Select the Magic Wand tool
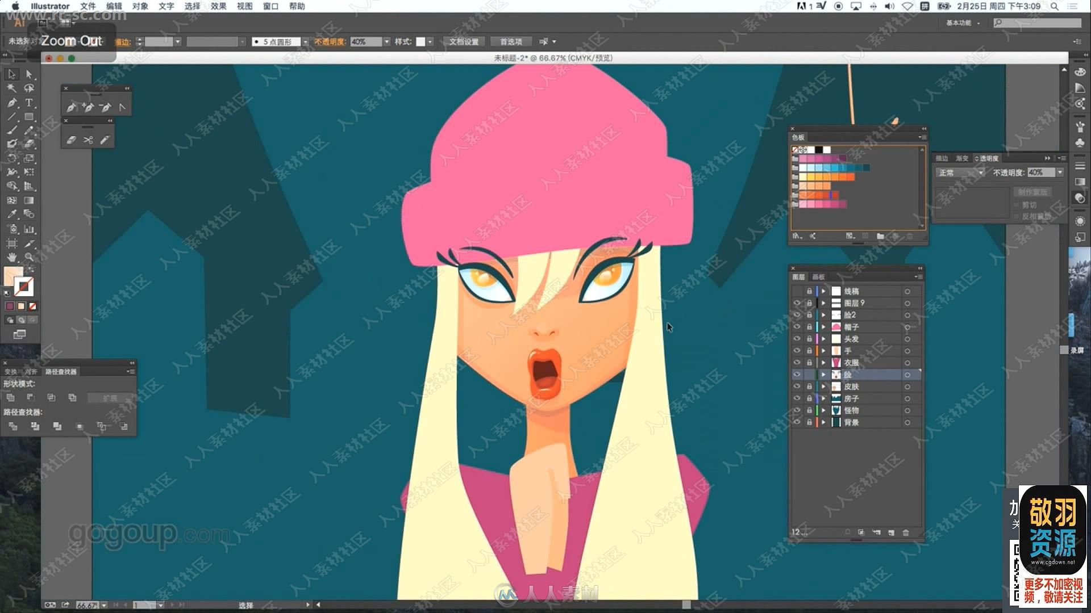 [x=11, y=89]
